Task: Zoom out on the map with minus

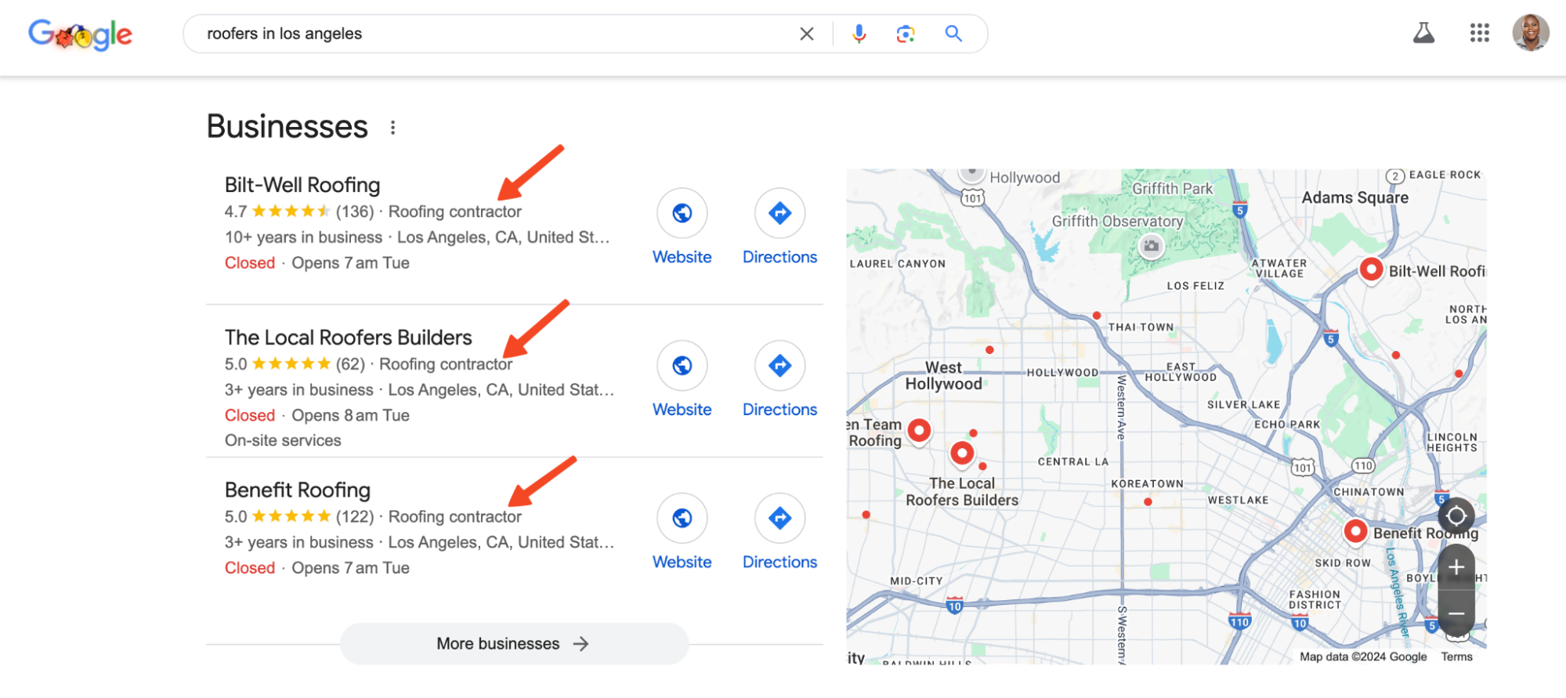Action: pyautogui.click(x=1456, y=613)
